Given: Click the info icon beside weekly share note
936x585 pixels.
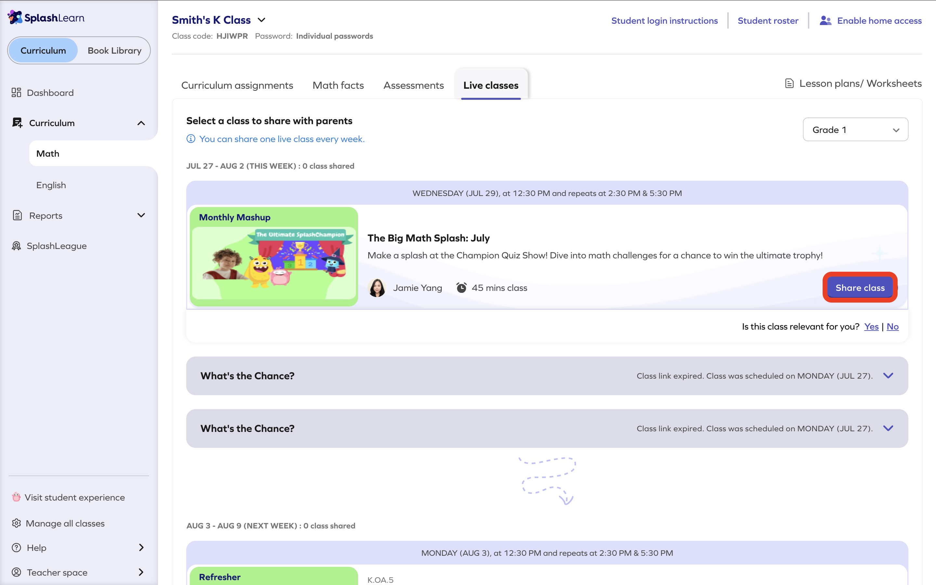Looking at the screenshot, I should click(191, 138).
